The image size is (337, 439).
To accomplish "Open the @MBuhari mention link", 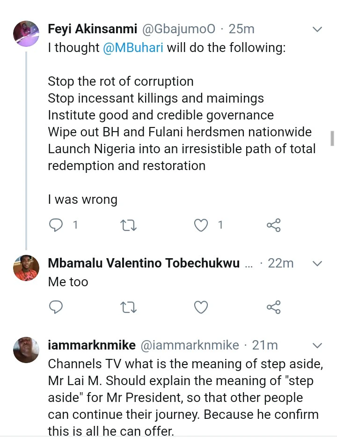I will point(133,49).
